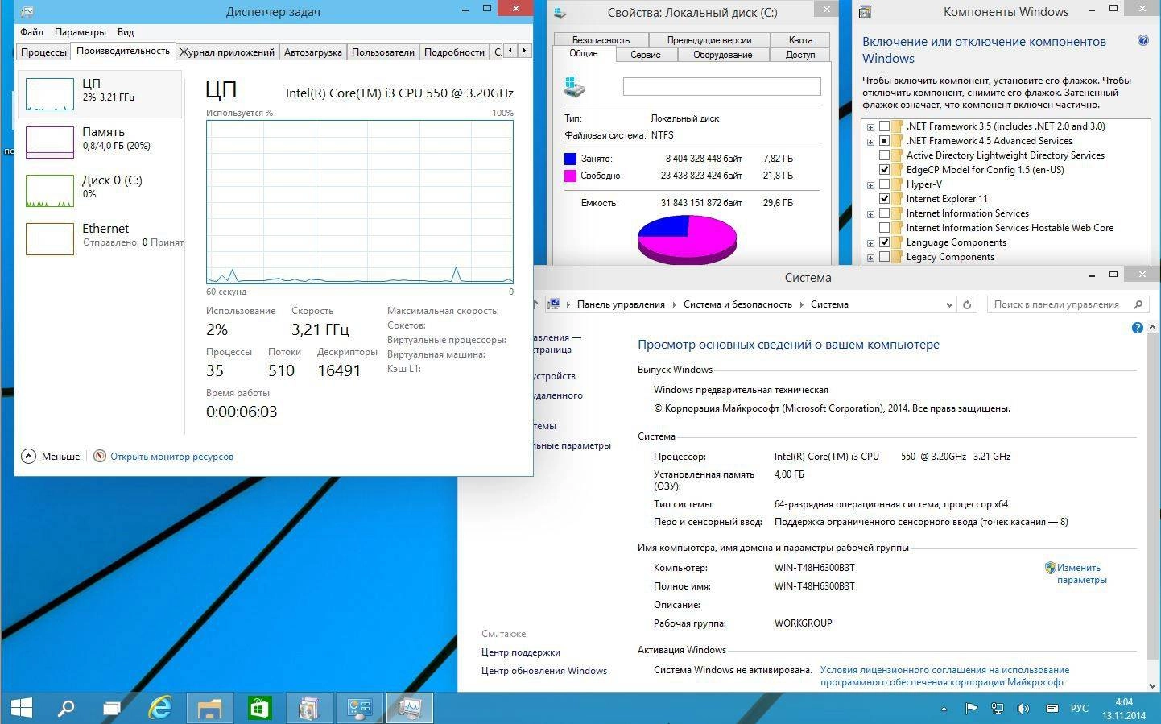Open the Файл menu in Task Manager

[x=32, y=32]
